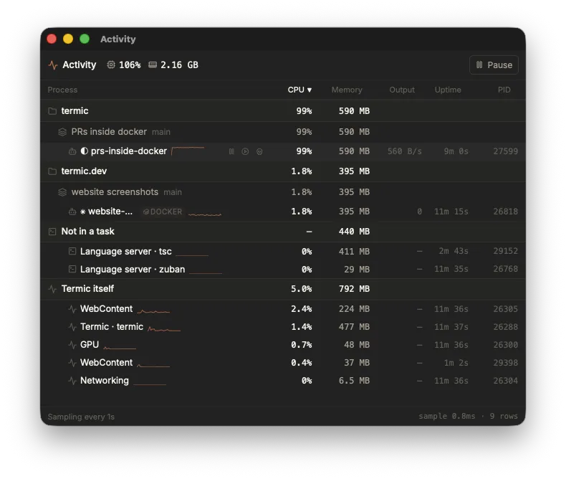This screenshot has height=479, width=566.
Task: Click the half-circle status icon of prs-inside-docker
Action: (84, 151)
